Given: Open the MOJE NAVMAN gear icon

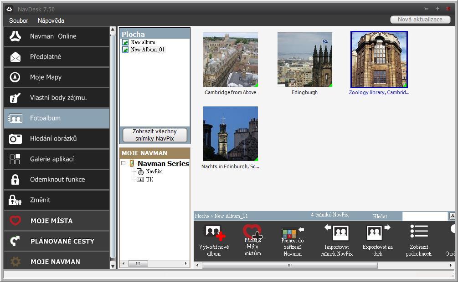Looking at the screenshot, I should (15, 262).
